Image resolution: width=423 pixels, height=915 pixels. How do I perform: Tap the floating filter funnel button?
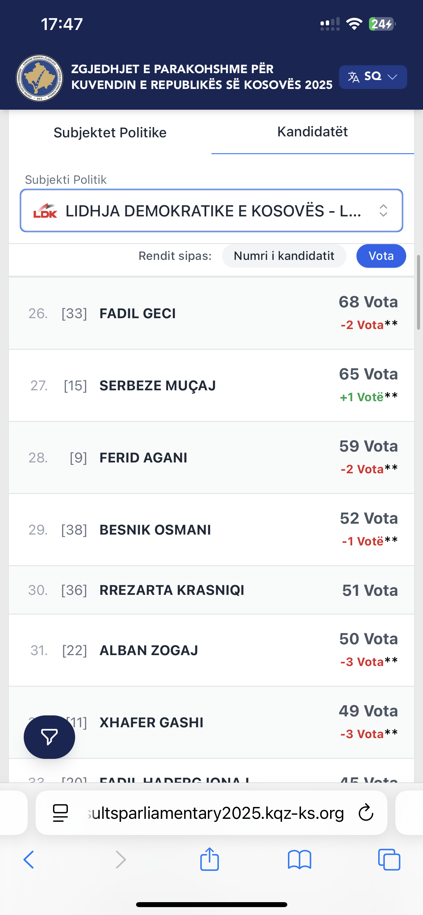49,737
